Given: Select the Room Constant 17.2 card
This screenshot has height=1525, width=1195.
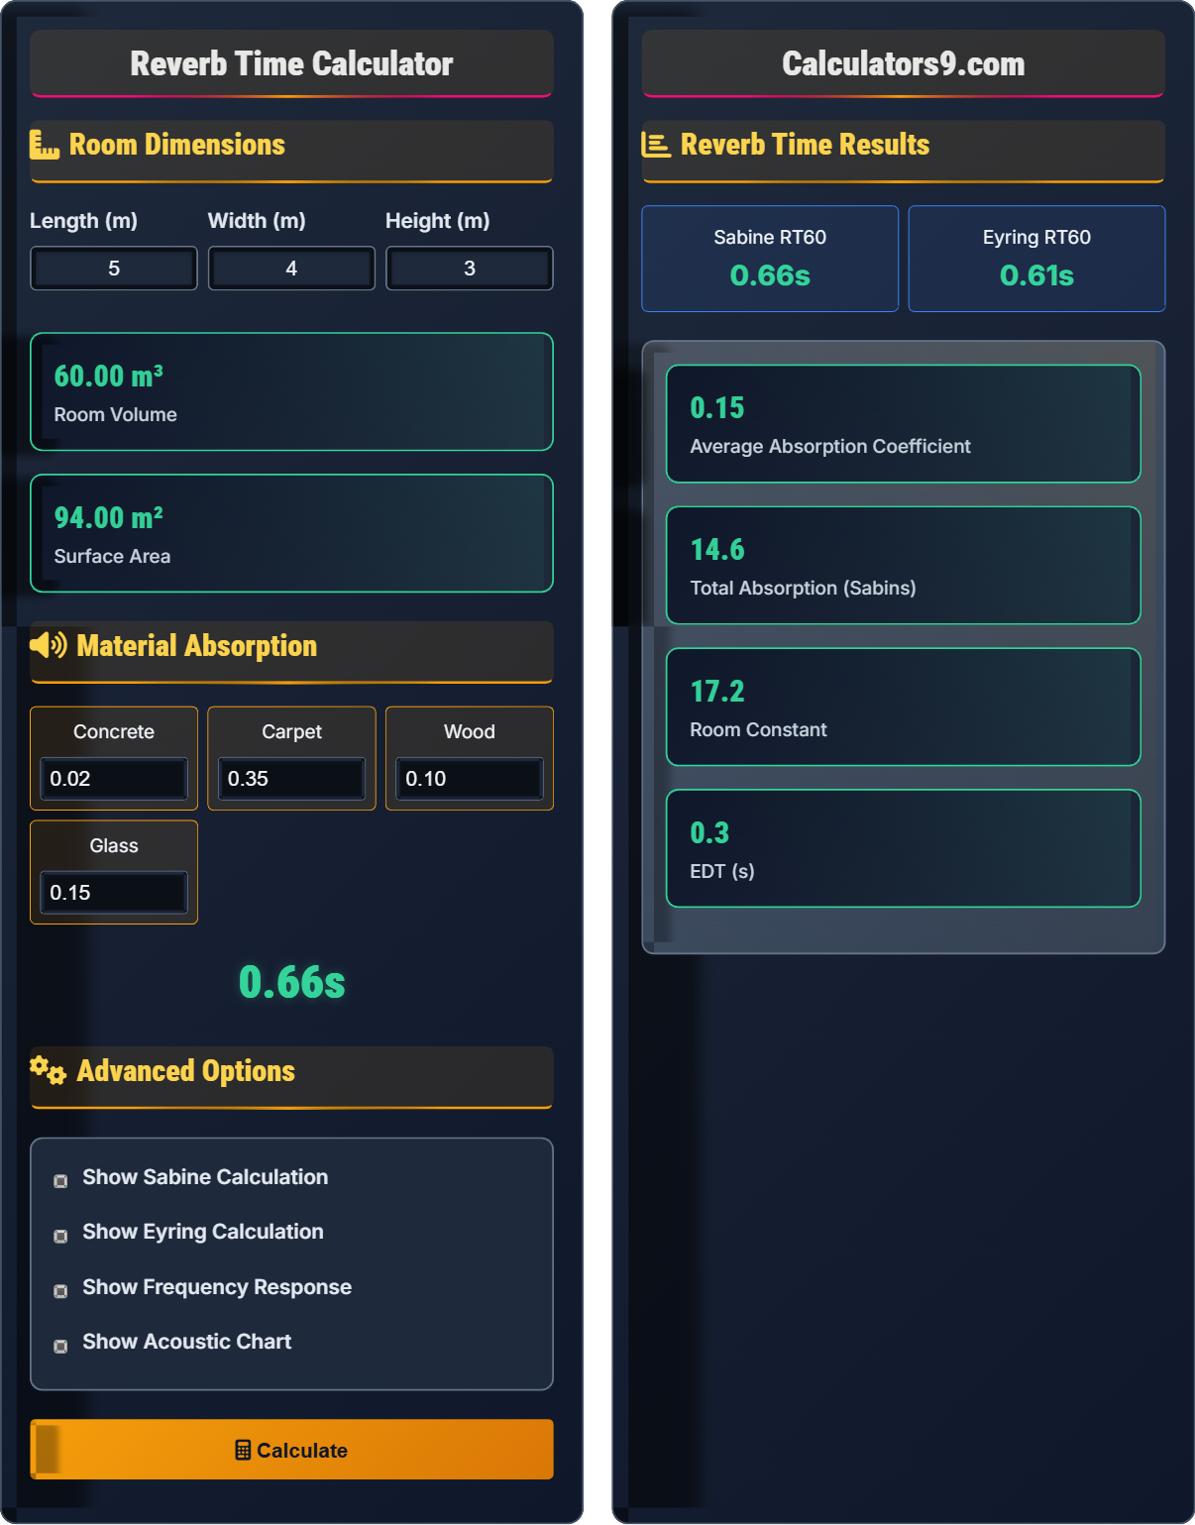Looking at the screenshot, I should point(904,708).
